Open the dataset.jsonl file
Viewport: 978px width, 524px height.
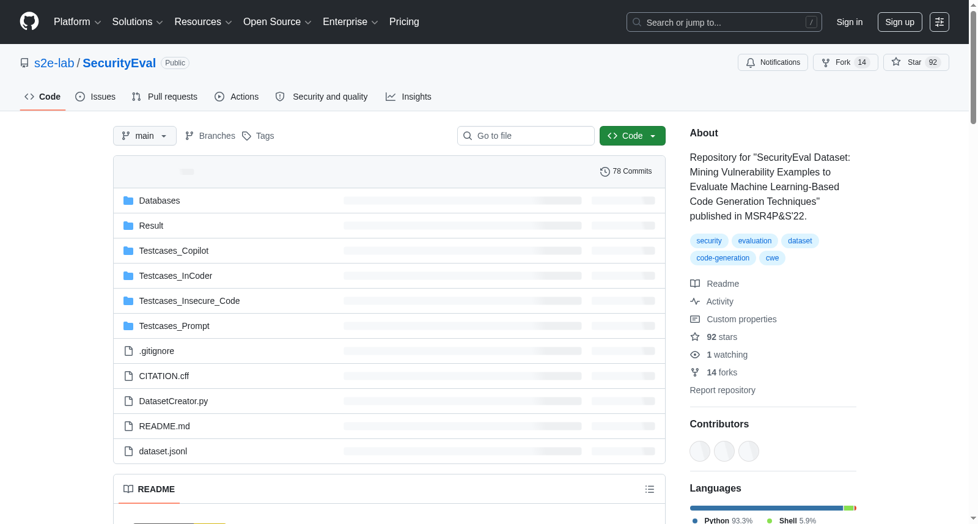(x=163, y=451)
